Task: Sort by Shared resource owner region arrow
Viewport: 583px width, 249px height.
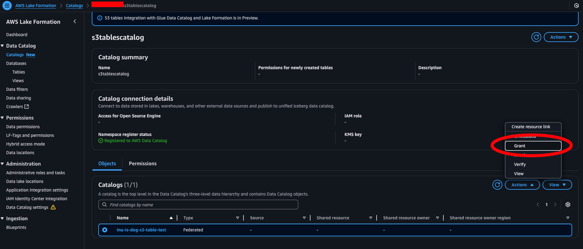Action: coord(568,218)
